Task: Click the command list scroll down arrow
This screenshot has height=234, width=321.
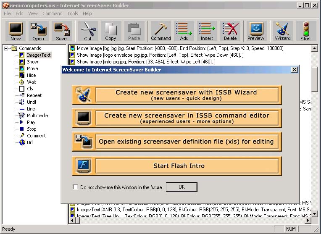Action: 314,214
